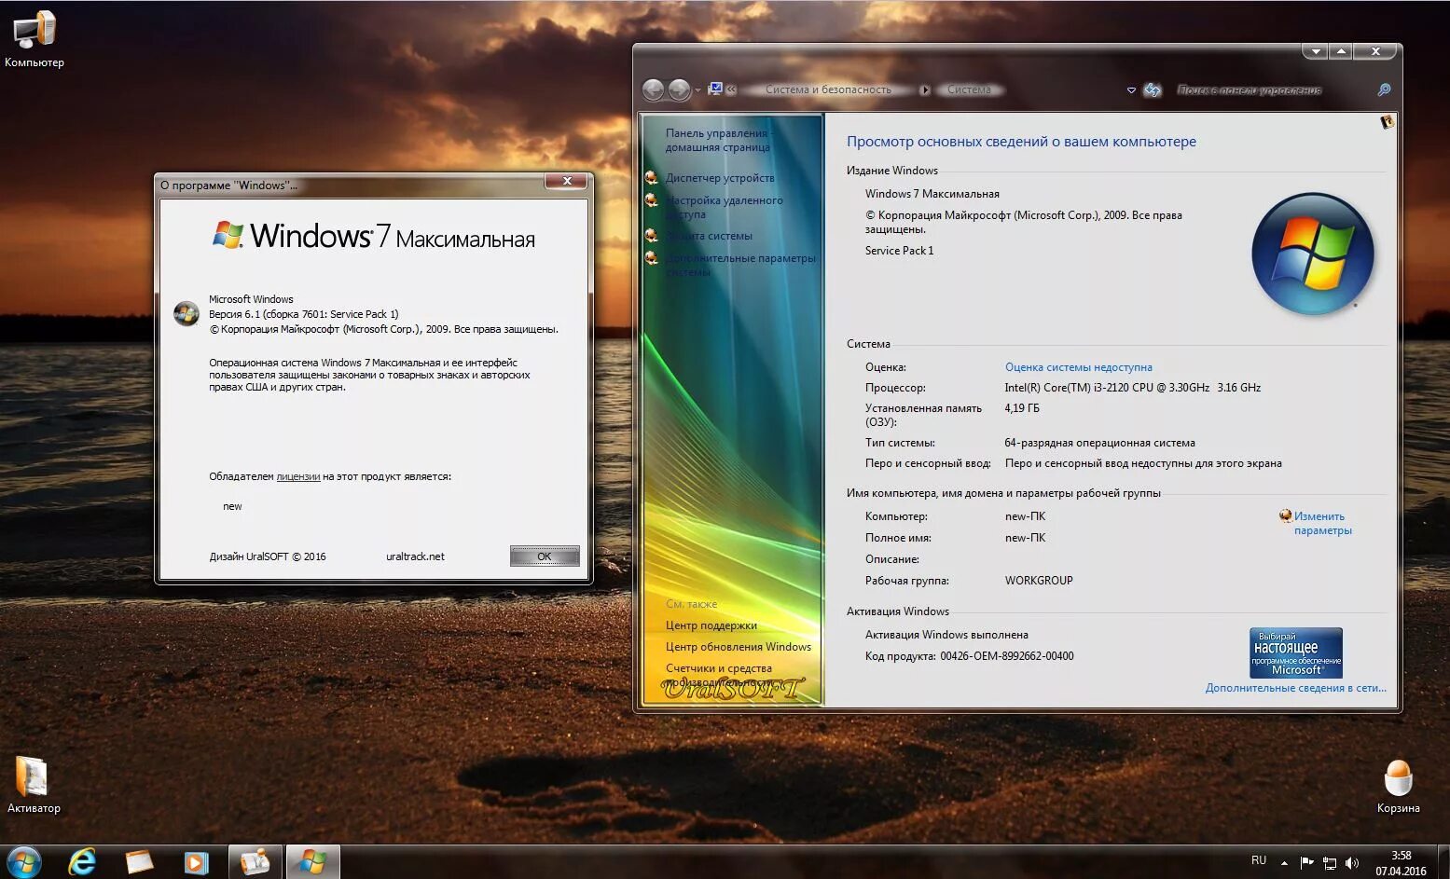Image resolution: width=1450 pixels, height=879 pixels.
Task: Click the Windows logo in System window
Action: pyautogui.click(x=1312, y=253)
